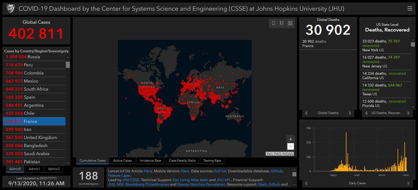Open Bloomberg Philanthropies link
Viewport: 418px width, 190px height.
click(147, 184)
